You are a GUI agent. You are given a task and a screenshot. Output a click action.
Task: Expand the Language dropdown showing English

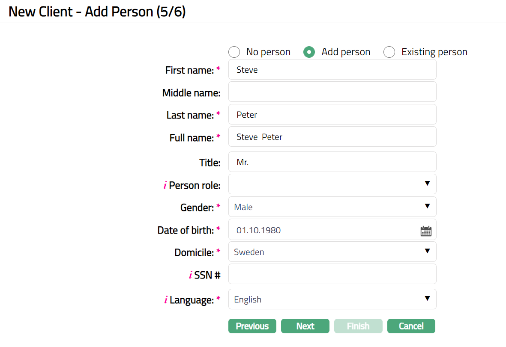[x=332, y=300]
